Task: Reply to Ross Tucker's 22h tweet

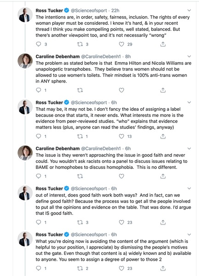Action: 39,44
